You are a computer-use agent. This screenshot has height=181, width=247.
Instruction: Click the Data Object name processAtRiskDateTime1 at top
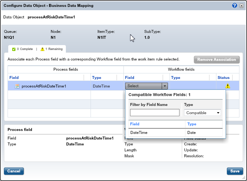click(x=51, y=17)
